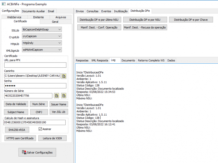Show the Respostas tab

pos(82,60)
